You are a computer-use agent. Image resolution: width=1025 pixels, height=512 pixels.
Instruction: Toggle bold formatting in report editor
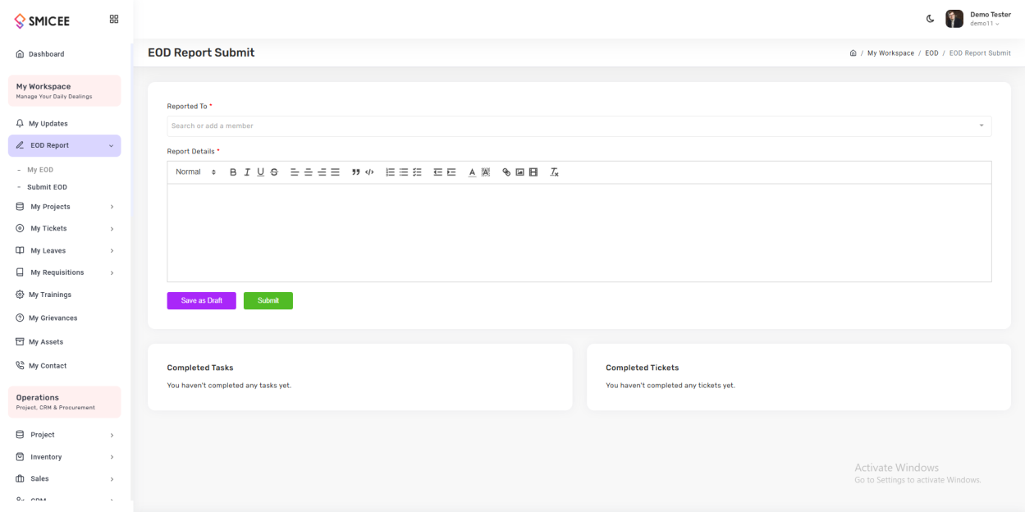click(x=233, y=172)
